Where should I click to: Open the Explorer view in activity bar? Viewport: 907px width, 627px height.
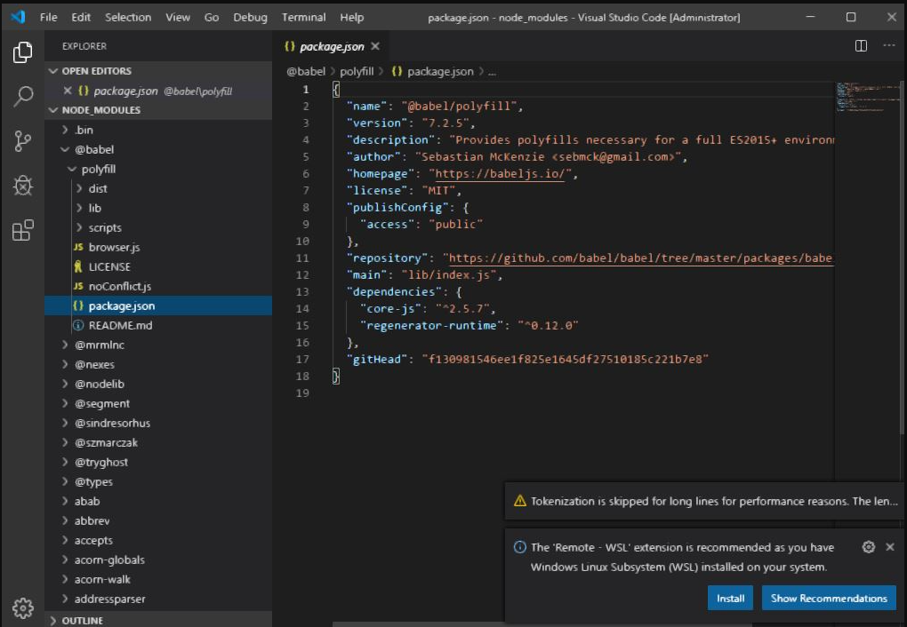pos(22,52)
